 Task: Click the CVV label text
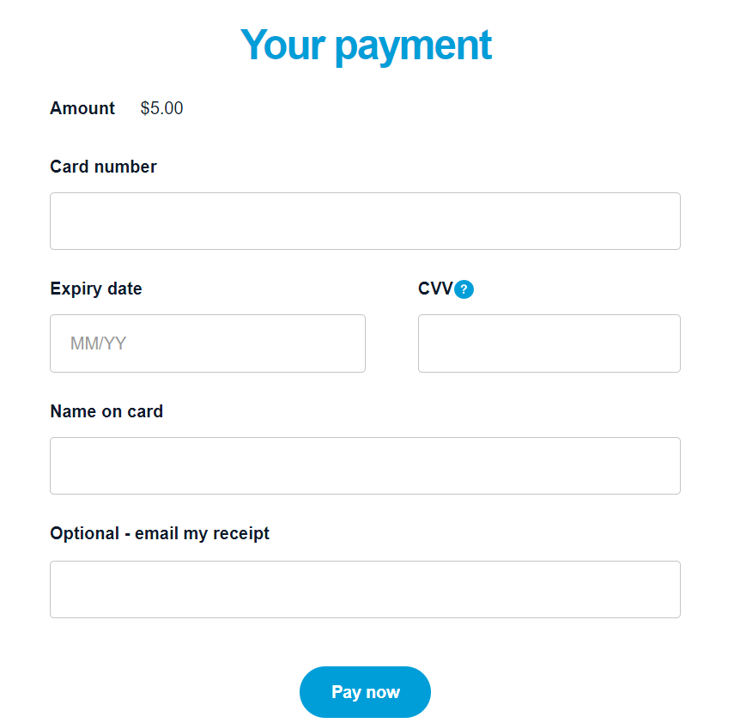[435, 289]
